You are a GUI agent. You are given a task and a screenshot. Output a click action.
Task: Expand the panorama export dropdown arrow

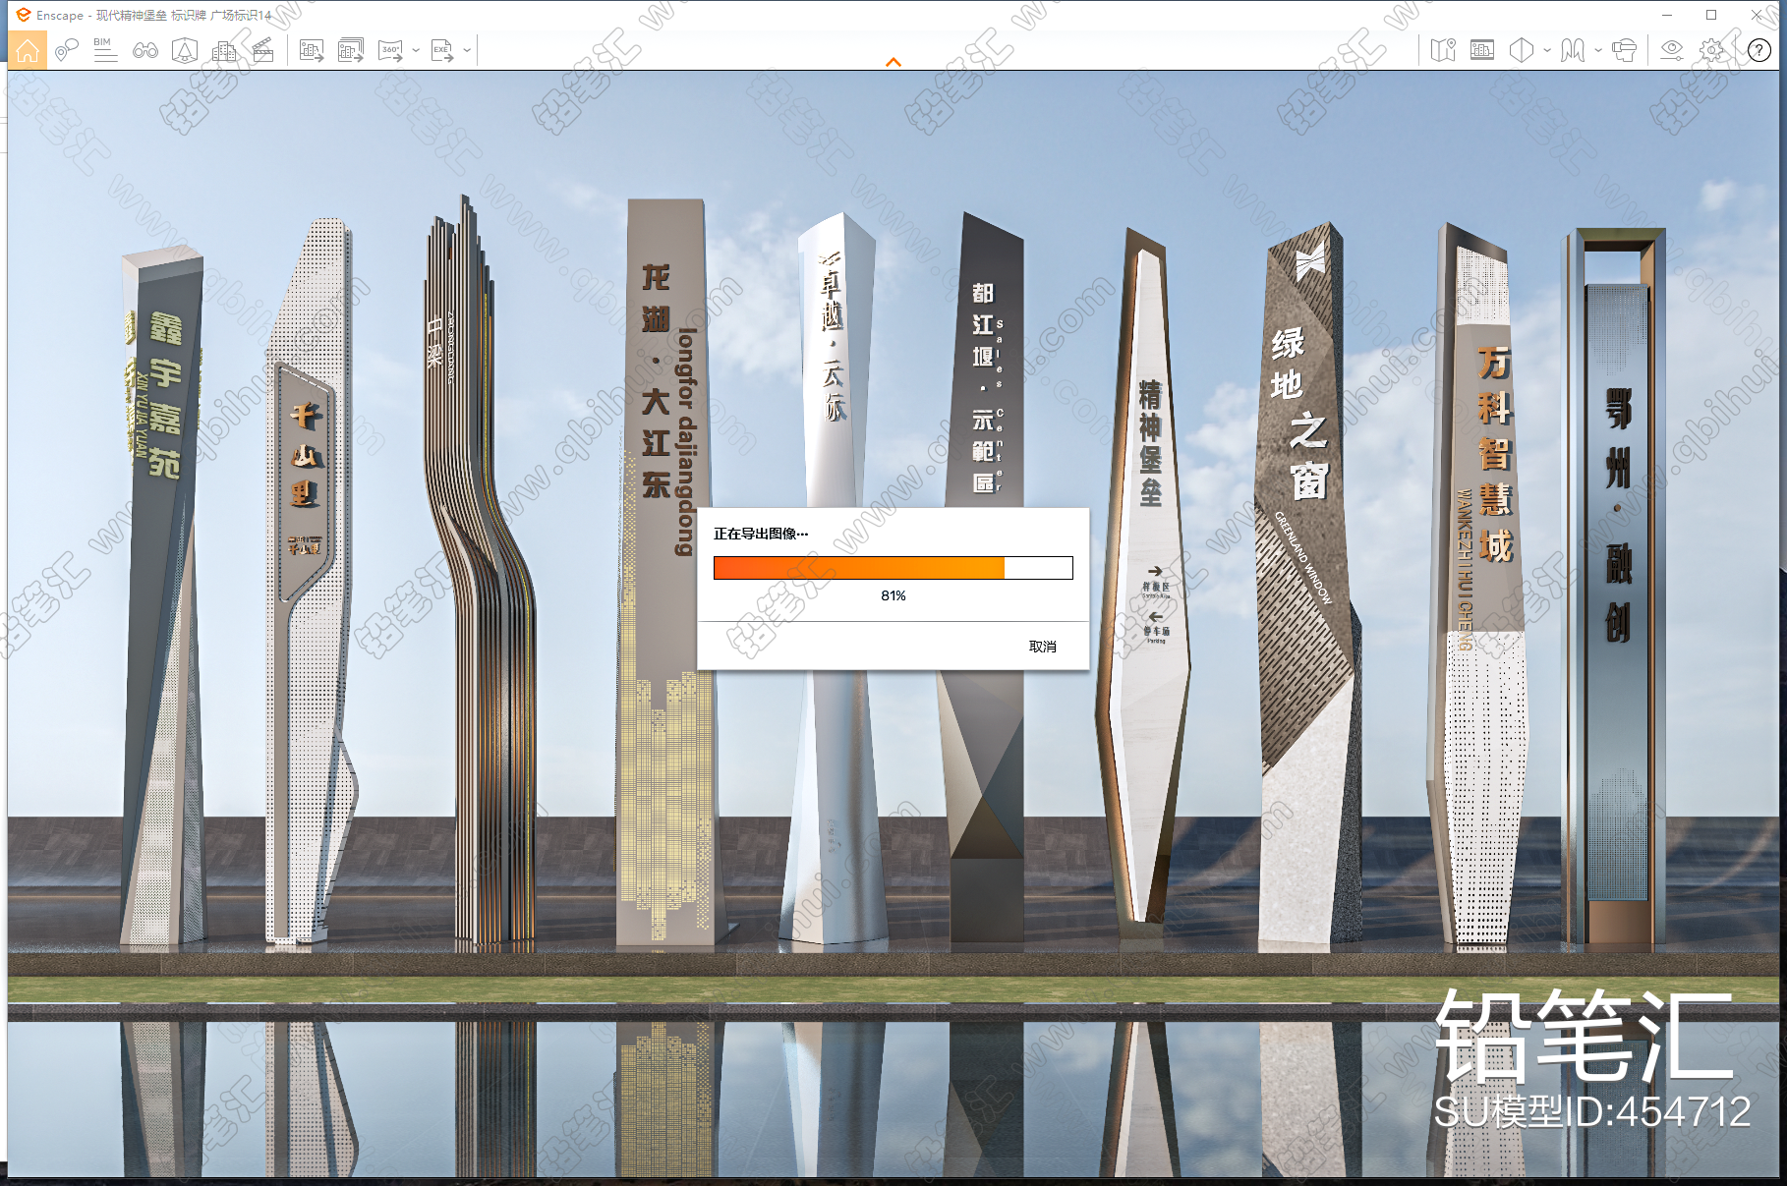(416, 50)
